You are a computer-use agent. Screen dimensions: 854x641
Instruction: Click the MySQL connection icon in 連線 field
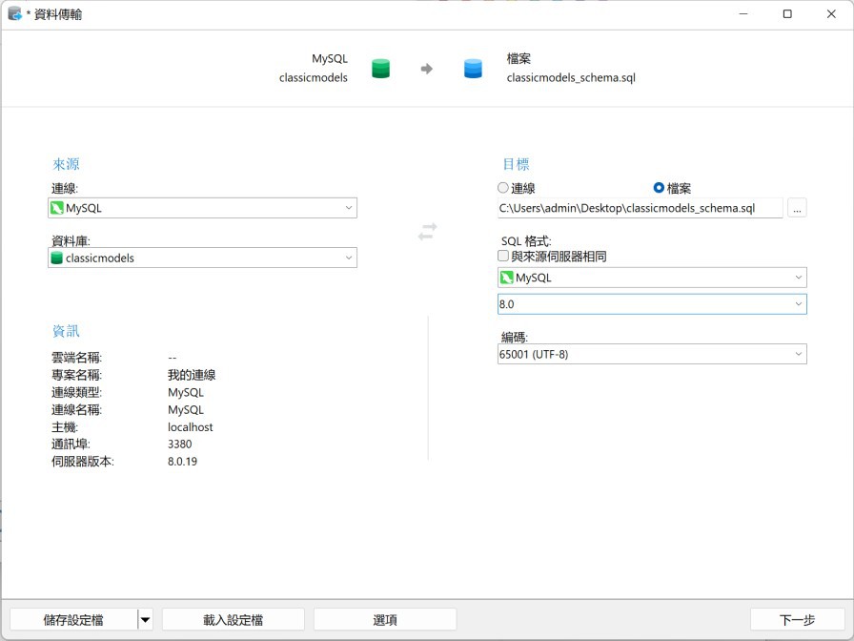56,208
